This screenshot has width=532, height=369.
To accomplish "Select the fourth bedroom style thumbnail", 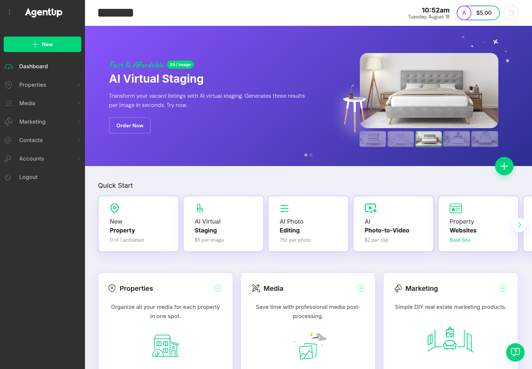I will click(457, 139).
